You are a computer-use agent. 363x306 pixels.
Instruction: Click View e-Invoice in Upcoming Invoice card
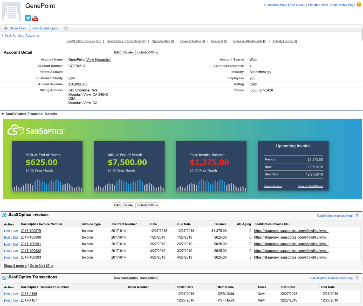click(273, 186)
